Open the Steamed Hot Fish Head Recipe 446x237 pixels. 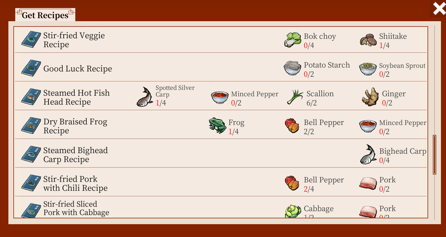76,97
